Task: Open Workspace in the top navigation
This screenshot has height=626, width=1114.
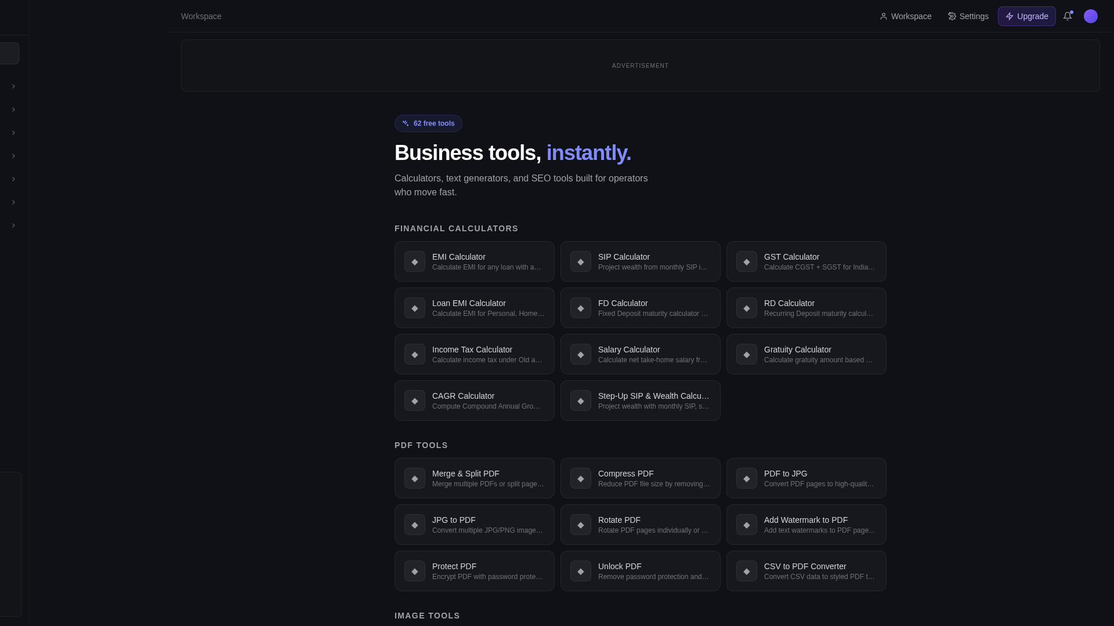Action: click(x=906, y=16)
